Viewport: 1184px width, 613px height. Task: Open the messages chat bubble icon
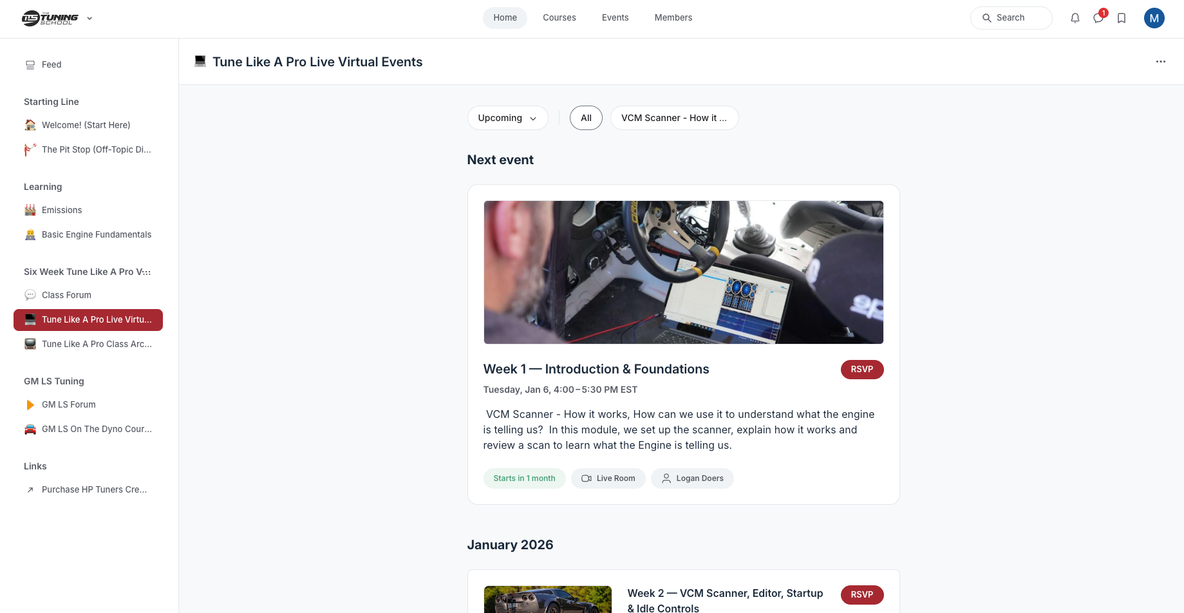[1098, 18]
